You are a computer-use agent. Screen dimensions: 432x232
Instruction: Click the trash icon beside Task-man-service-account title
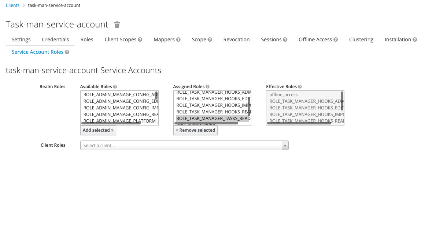coord(117,25)
